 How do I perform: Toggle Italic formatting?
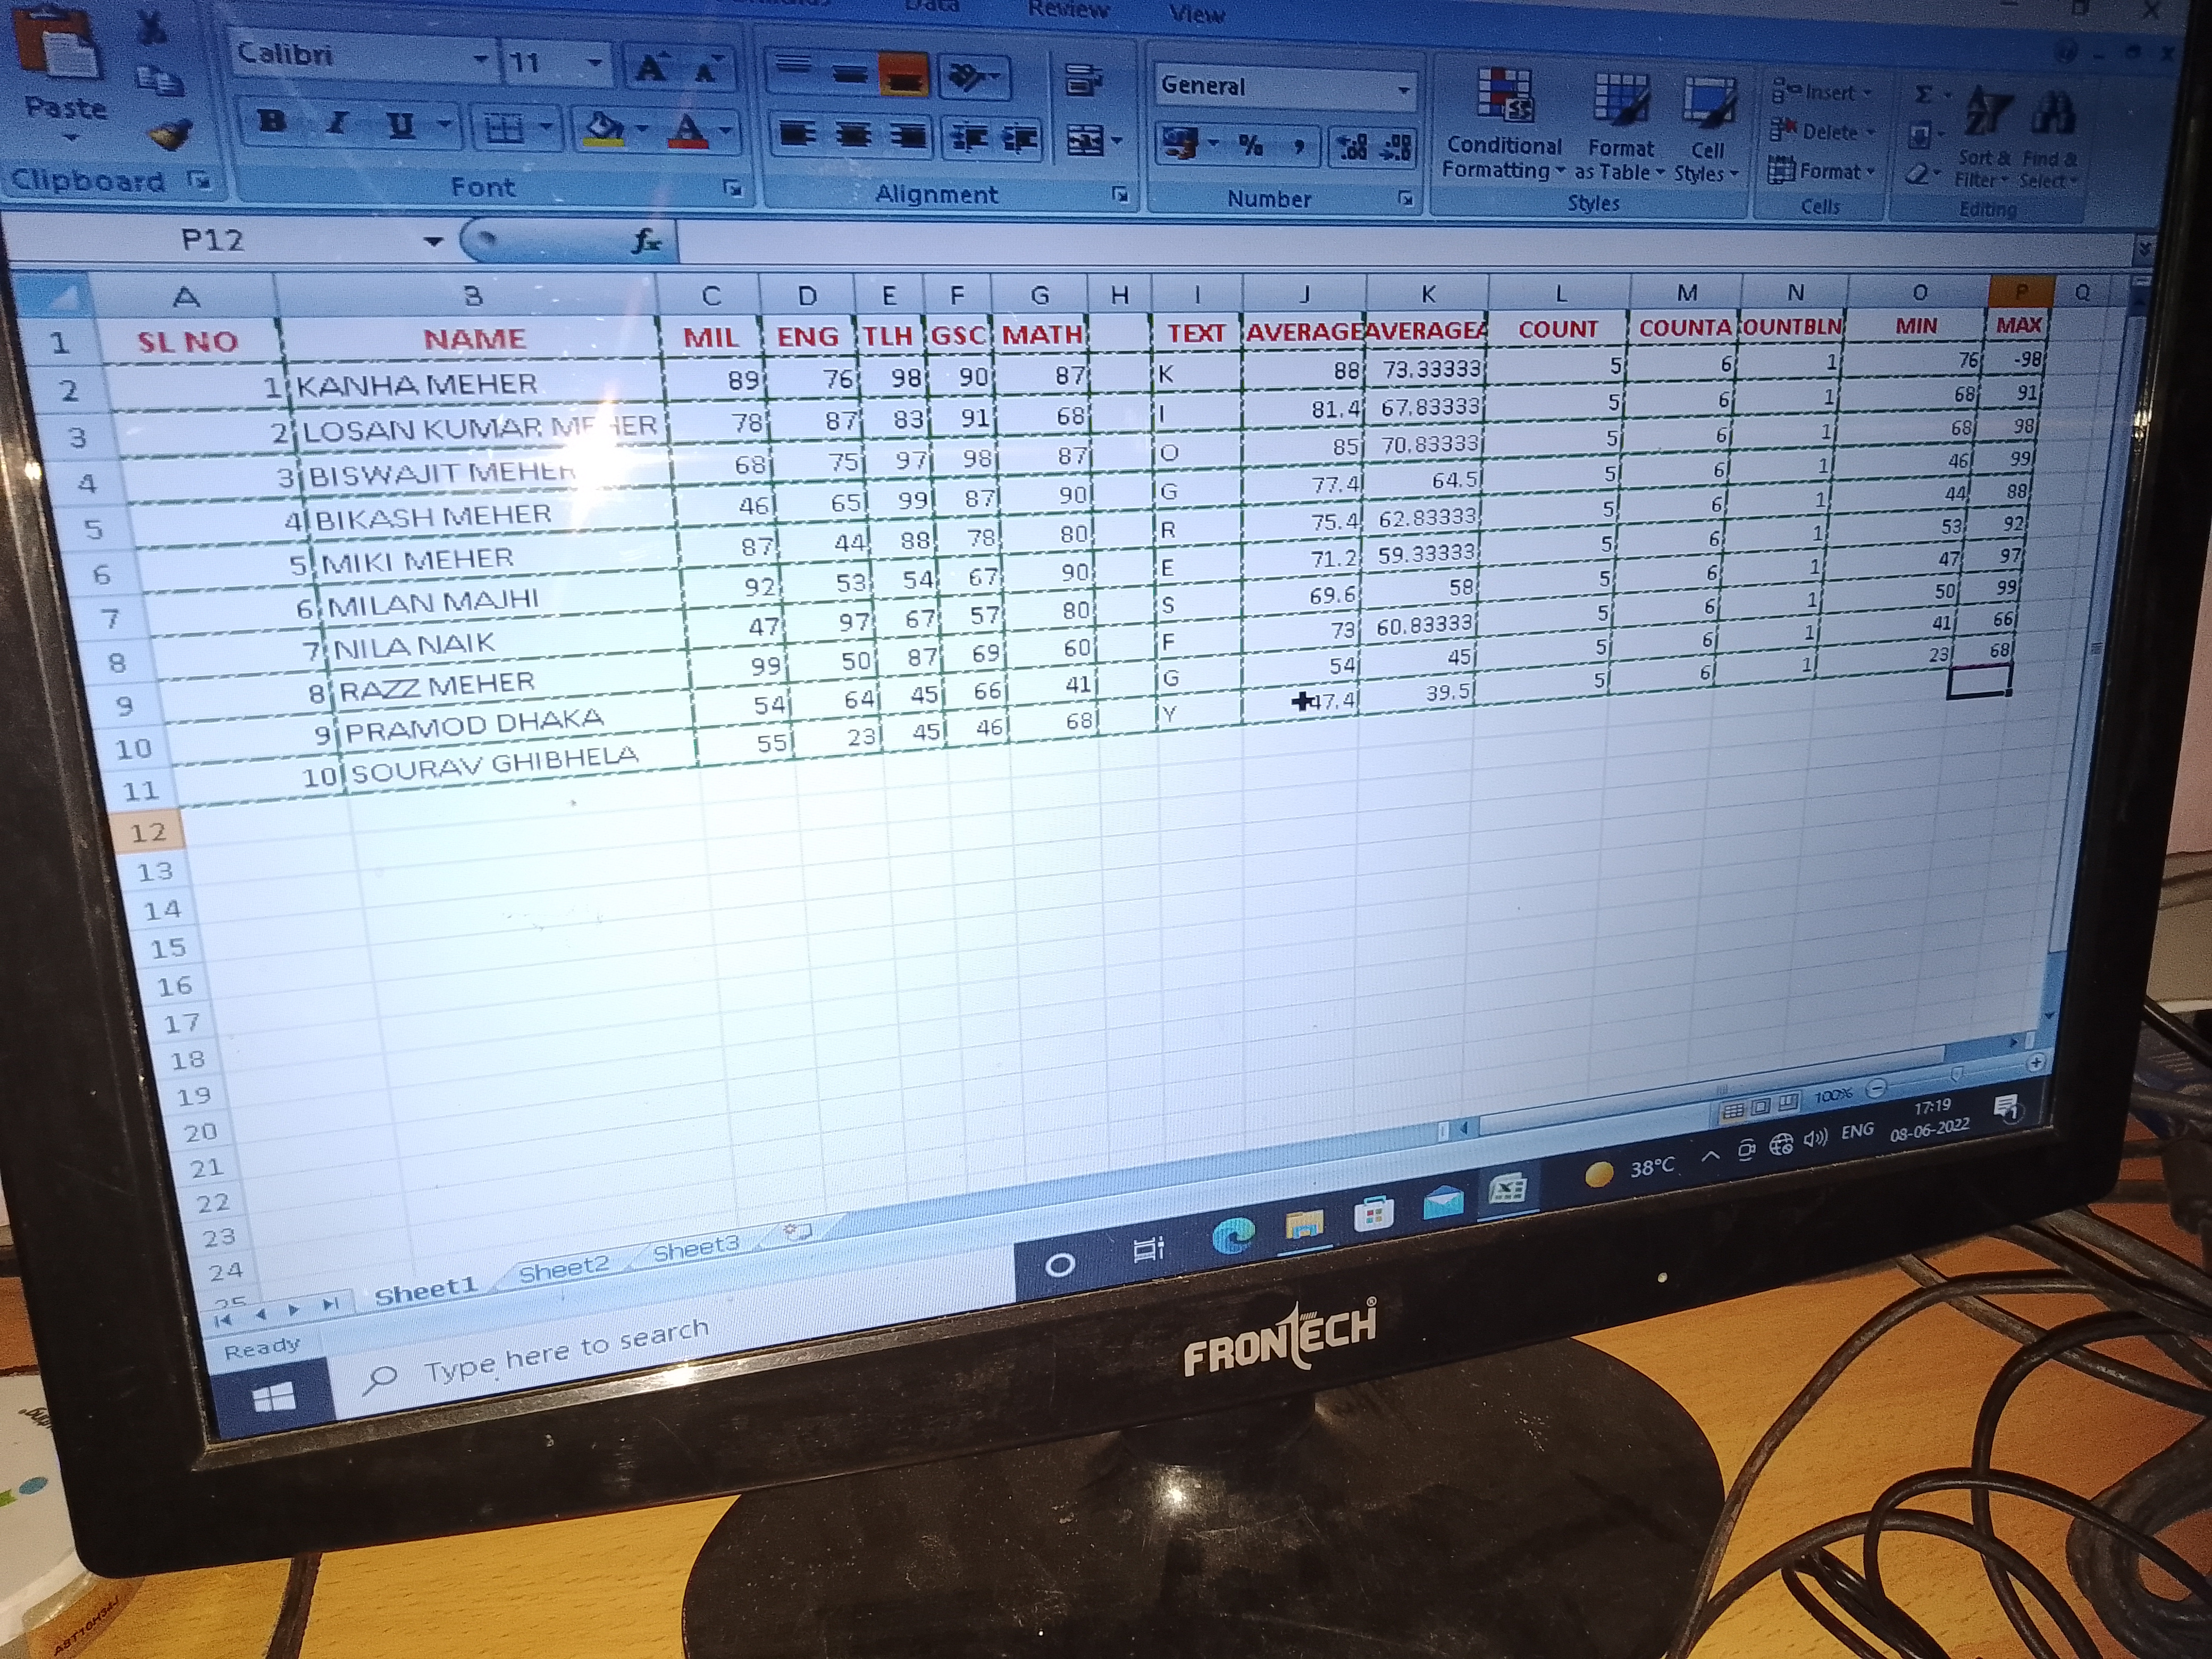(x=337, y=123)
